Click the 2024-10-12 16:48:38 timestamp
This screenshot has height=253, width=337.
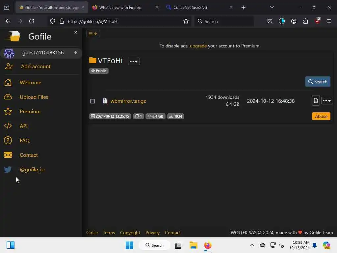[271, 101]
